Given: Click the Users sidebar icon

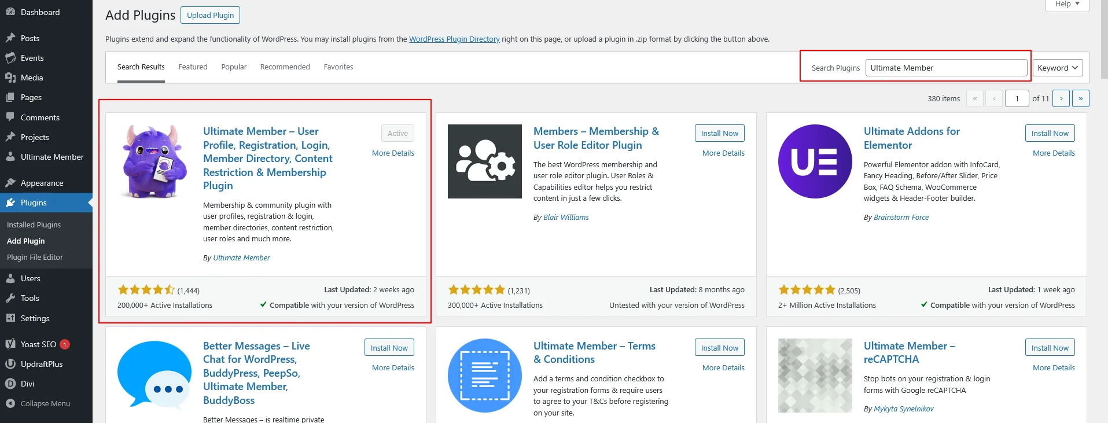Looking at the screenshot, I should (x=10, y=278).
